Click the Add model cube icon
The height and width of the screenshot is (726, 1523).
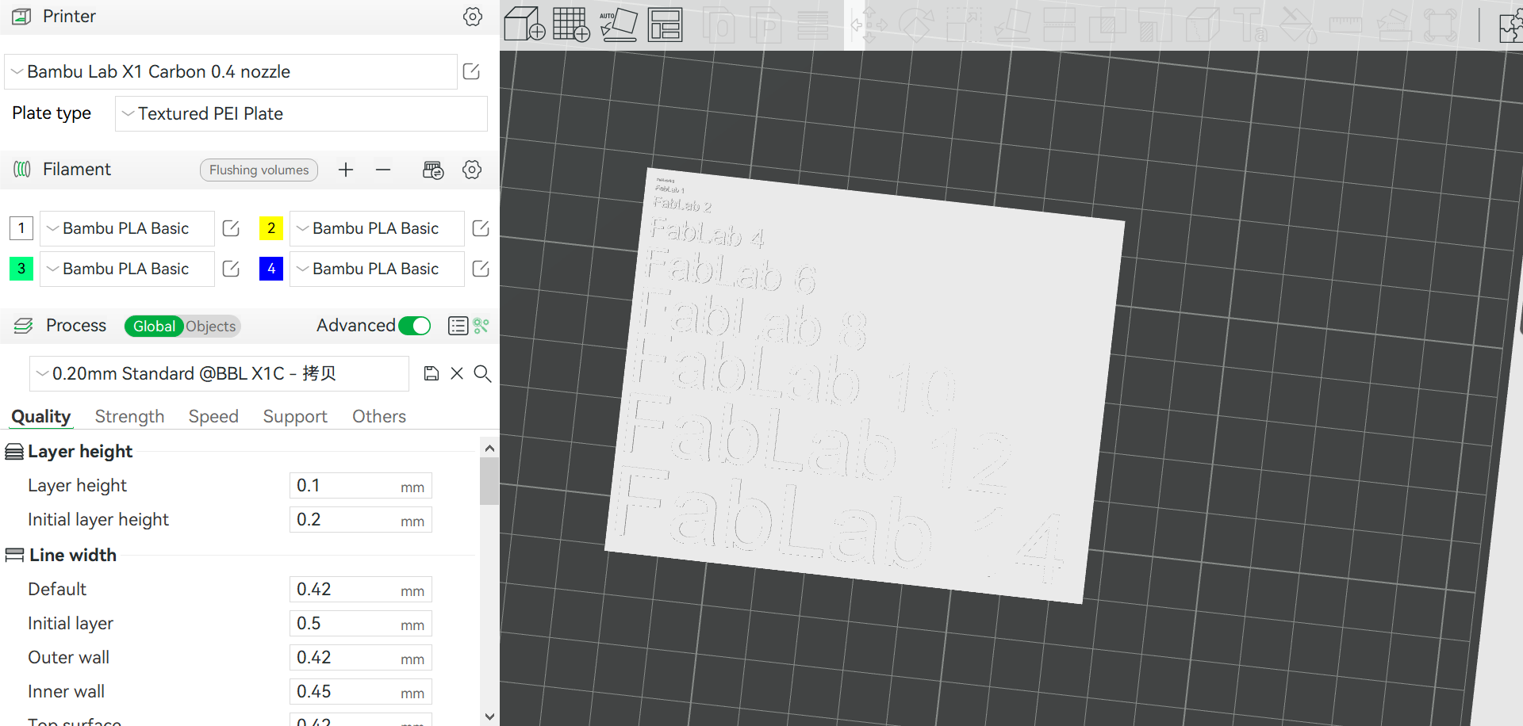point(524,25)
